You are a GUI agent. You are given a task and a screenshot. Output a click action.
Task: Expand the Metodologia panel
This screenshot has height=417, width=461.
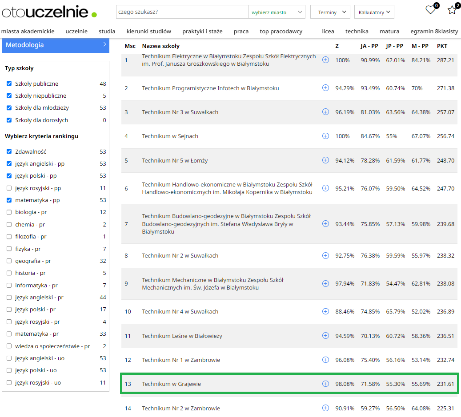[55, 45]
